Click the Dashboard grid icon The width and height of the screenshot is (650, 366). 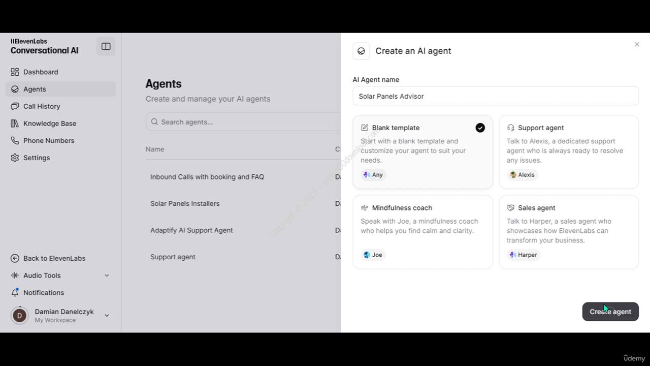pyautogui.click(x=15, y=72)
